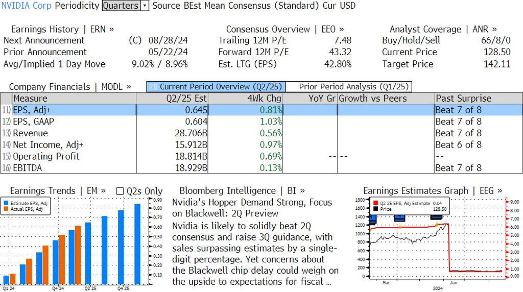Image resolution: width=523 pixels, height=292 pixels.
Task: Open Consensus Overview EEO link
Action: click(285, 29)
